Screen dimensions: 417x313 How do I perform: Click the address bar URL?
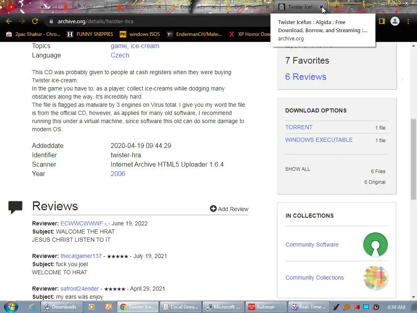95,21
